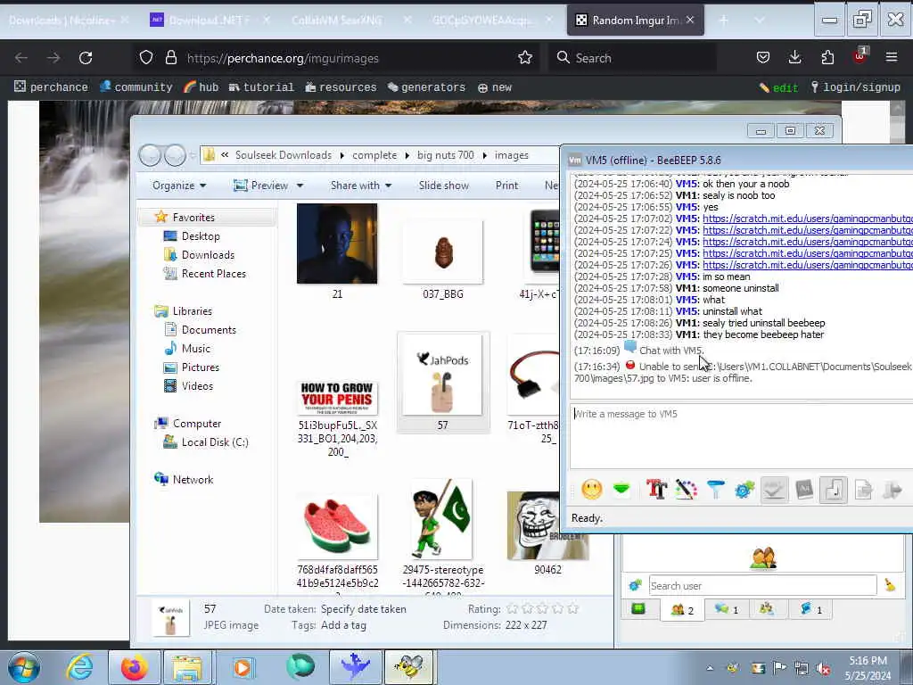
Task: Click the perchance login/signup link
Action: [855, 87]
